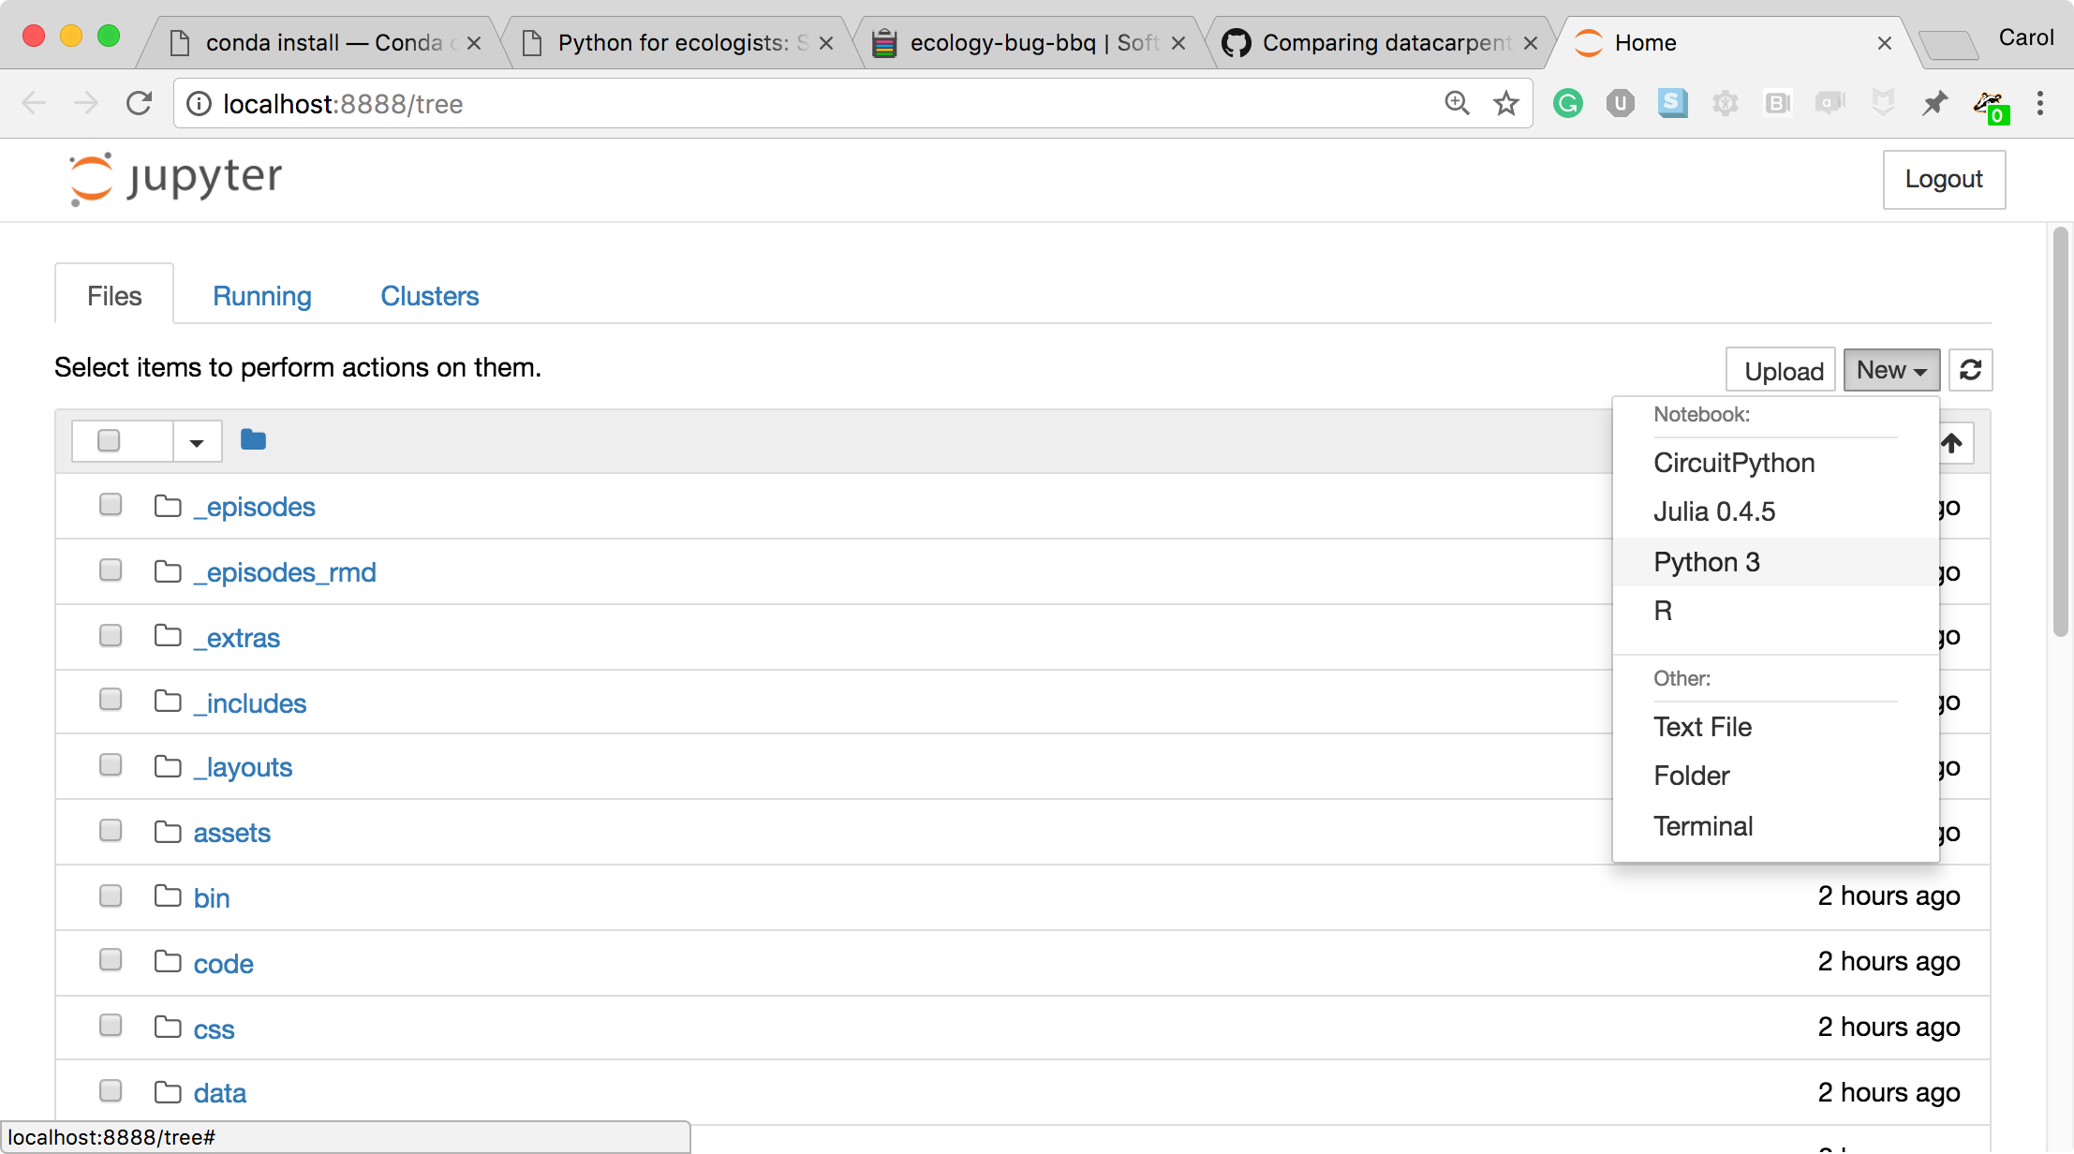
Task: Select CircuitPython notebook kernel
Action: click(1733, 462)
